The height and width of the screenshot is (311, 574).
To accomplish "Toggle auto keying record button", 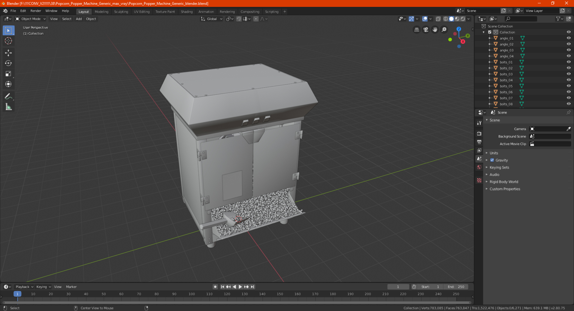I will tap(215, 287).
